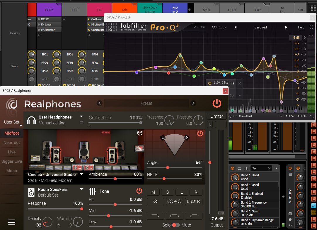
Task: Toggle L left channel button
Action: pos(182,192)
